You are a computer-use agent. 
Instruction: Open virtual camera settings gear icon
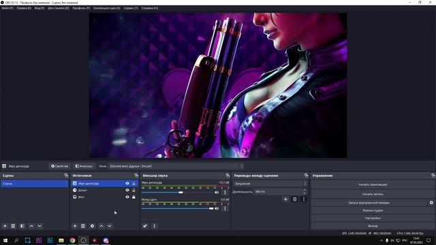tap(431, 203)
